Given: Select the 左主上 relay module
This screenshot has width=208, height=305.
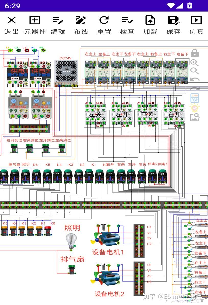Looking at the screenshot, I should point(91,72).
